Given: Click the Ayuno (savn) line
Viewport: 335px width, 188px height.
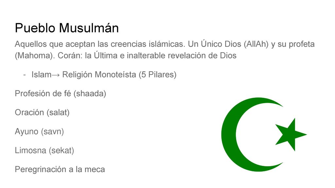Looking at the screenshot, I should point(39,132).
